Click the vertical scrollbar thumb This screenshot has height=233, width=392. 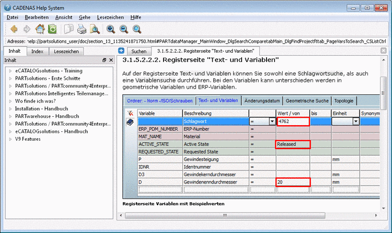[383, 93]
